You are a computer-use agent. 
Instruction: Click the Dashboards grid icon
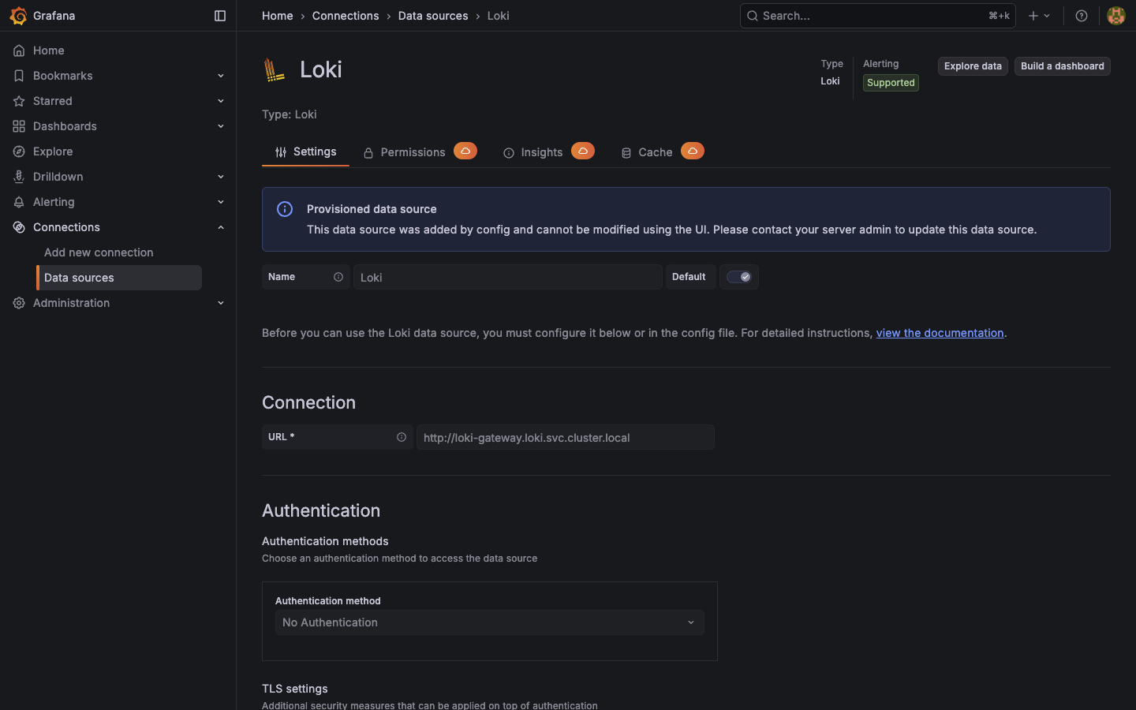(x=19, y=126)
